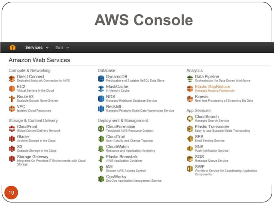Click the SQS queue icon
The height and width of the screenshot is (205, 274).
pyautogui.click(x=190, y=159)
